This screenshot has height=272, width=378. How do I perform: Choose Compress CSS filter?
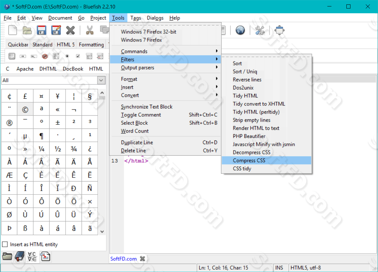267,160
